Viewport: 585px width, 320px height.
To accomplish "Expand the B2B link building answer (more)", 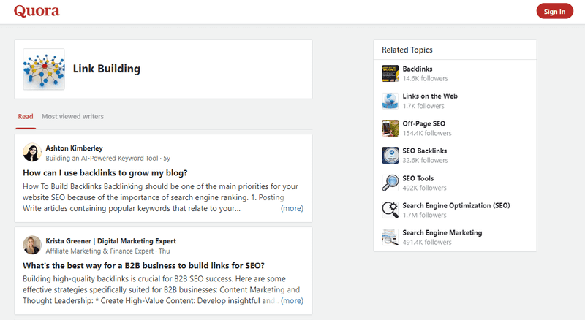I will point(292,300).
